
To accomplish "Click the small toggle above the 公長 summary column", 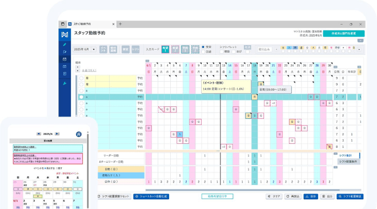I will (335, 67).
